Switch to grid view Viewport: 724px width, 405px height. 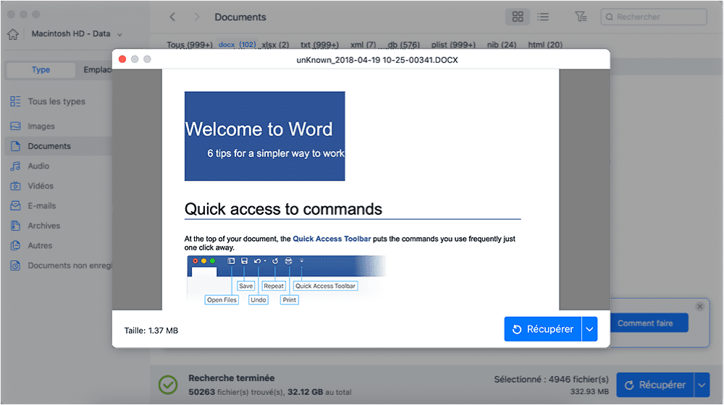point(518,17)
